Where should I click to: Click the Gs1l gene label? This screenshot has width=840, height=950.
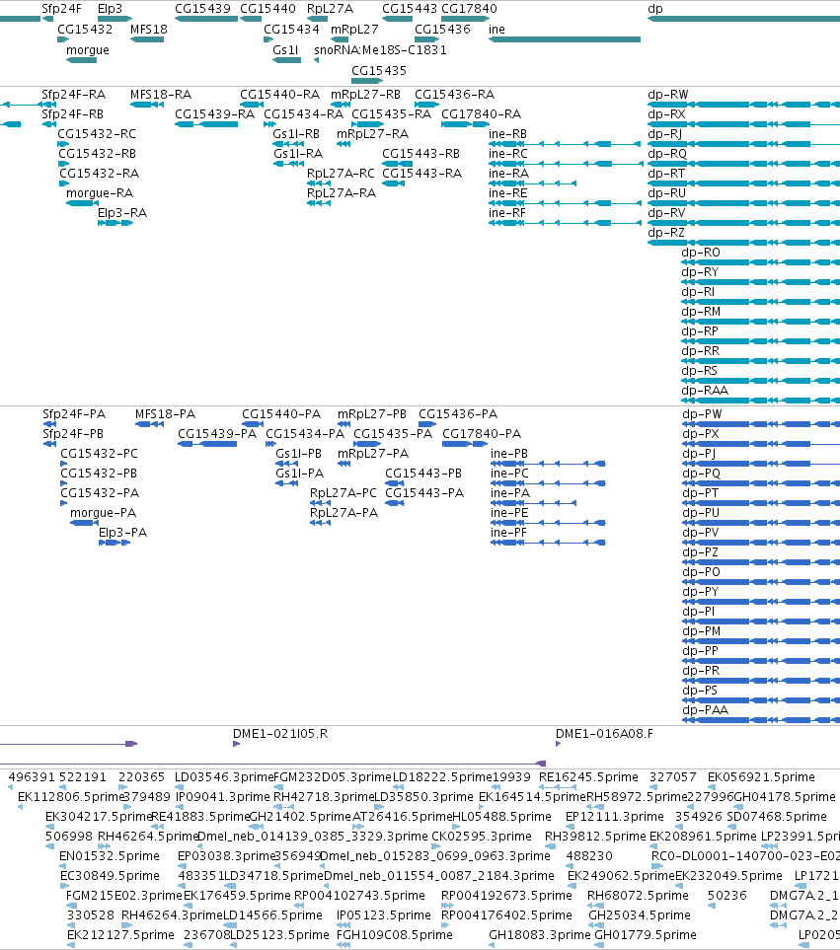pyautogui.click(x=285, y=49)
